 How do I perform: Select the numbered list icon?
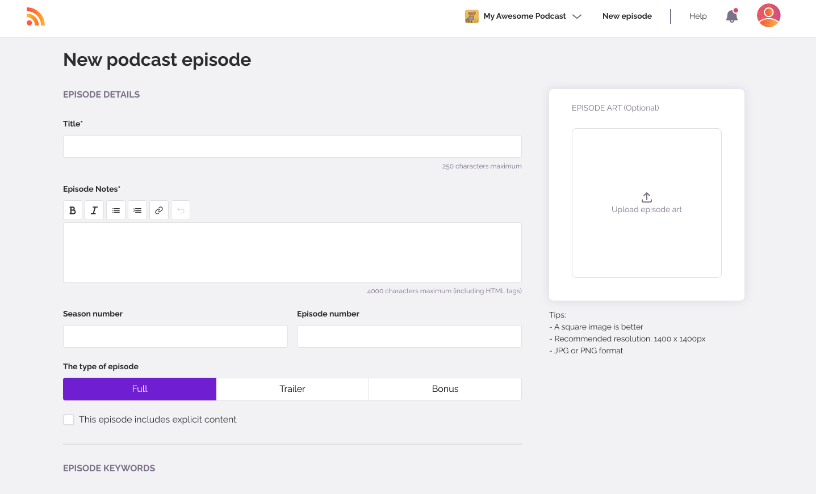click(x=137, y=210)
